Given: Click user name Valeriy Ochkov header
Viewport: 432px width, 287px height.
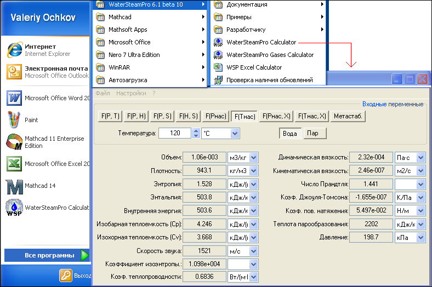Looking at the screenshot, I should [43, 18].
